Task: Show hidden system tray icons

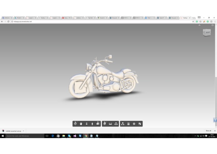Action: (x=195, y=136)
